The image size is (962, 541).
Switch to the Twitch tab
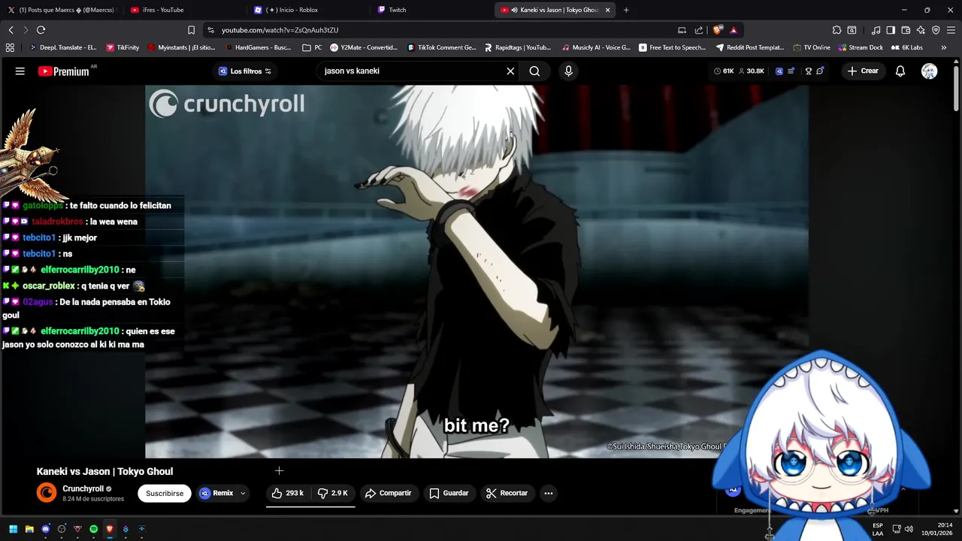(x=431, y=10)
